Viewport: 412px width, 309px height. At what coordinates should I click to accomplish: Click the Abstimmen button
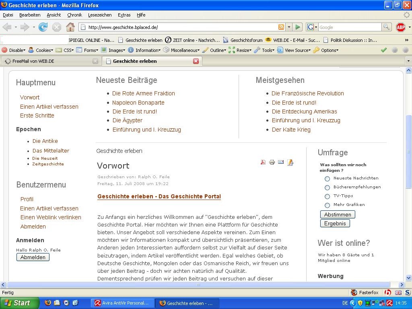[338, 214]
